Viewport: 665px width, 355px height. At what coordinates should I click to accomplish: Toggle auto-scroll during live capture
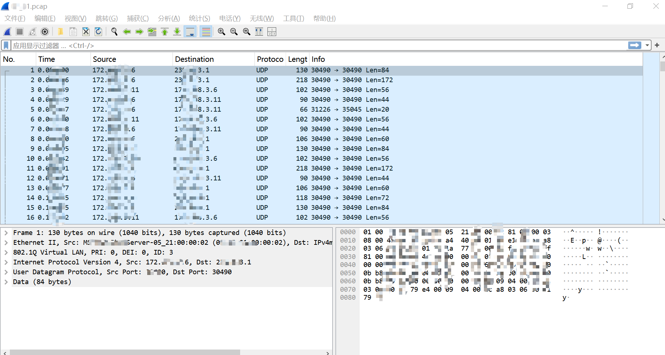(x=190, y=32)
